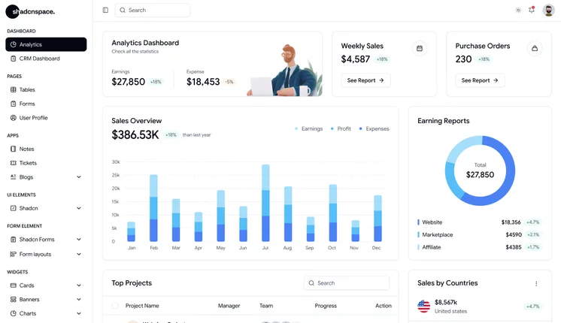The height and width of the screenshot is (323, 561).
Task: Click the User Profile person icon
Action: (x=14, y=117)
